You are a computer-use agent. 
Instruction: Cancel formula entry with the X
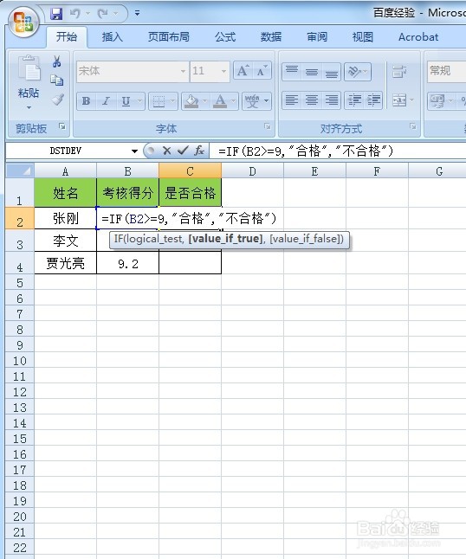[x=166, y=151]
